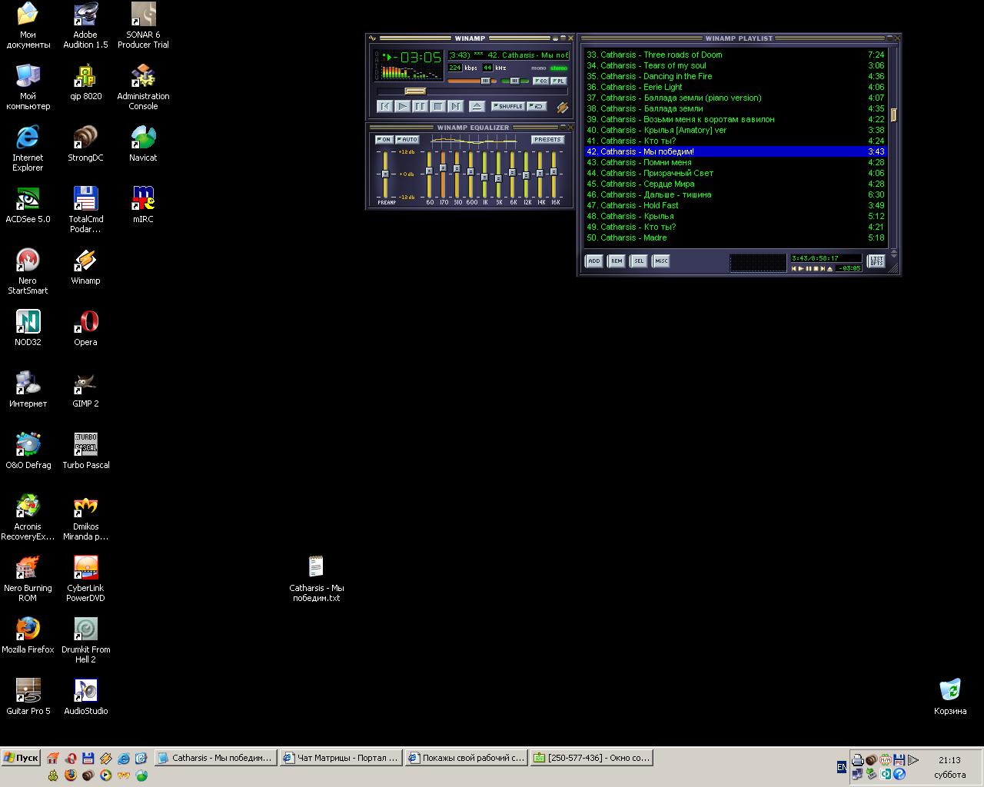Image resolution: width=984 pixels, height=787 pixels.
Task: Adjust the equalizer PREAMP slider
Action: (x=385, y=174)
